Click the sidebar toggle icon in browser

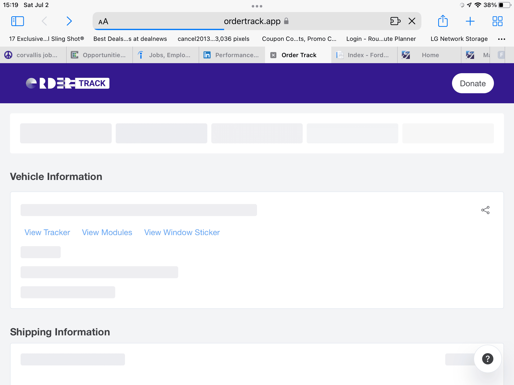click(17, 21)
